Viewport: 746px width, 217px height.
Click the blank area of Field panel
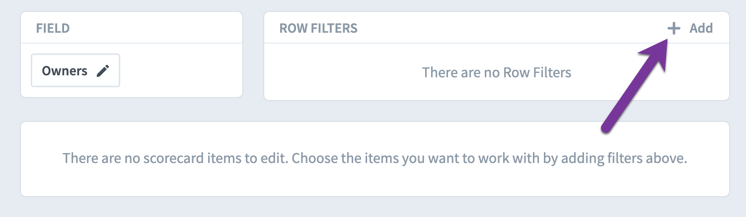click(x=181, y=70)
